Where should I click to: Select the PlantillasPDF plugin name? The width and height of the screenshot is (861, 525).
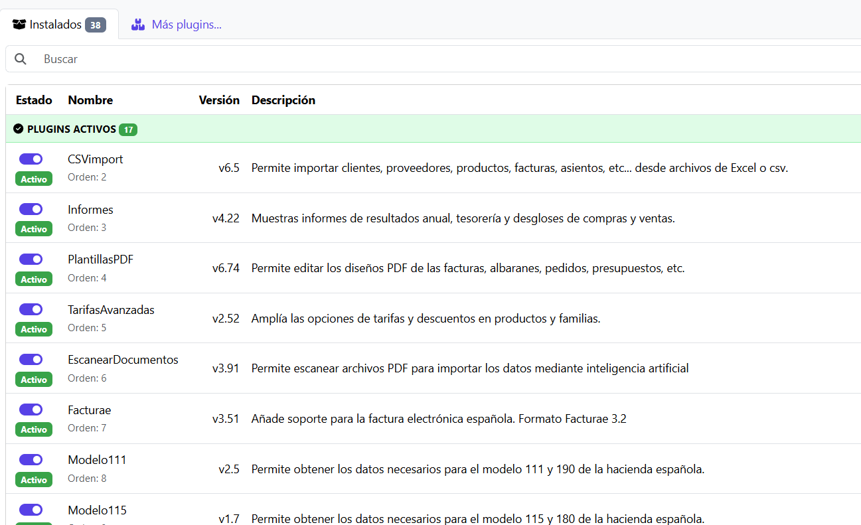click(100, 260)
